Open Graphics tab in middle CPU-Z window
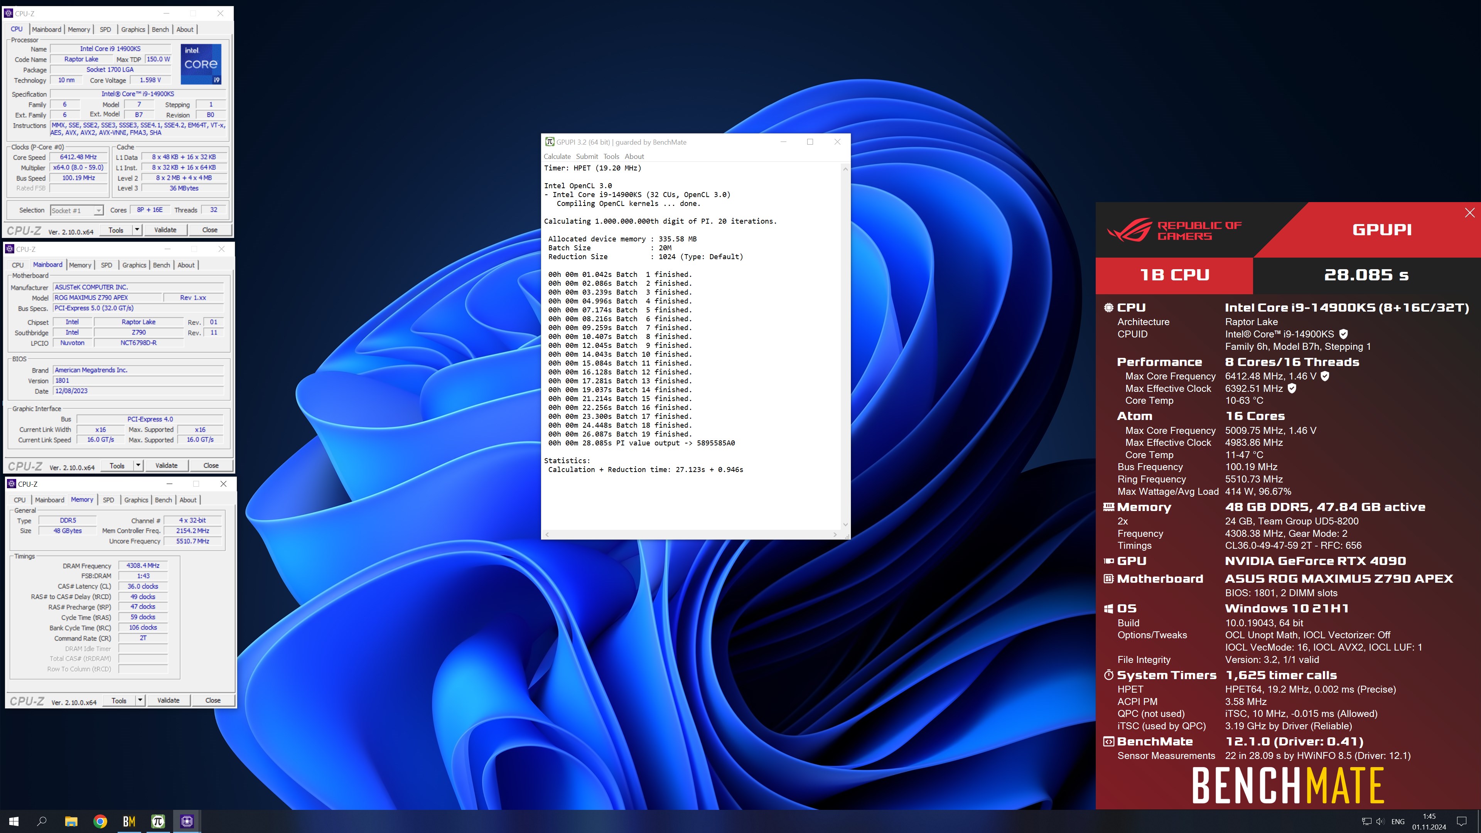This screenshot has height=833, width=1481. coord(134,265)
